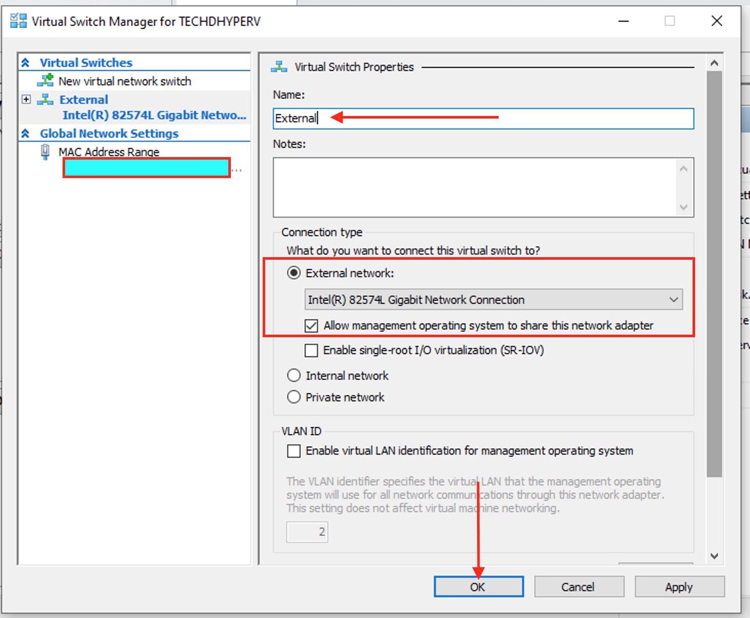Viewport: 750px width, 618px height.
Task: Uncheck Allow management operating system sharing
Action: point(311,325)
